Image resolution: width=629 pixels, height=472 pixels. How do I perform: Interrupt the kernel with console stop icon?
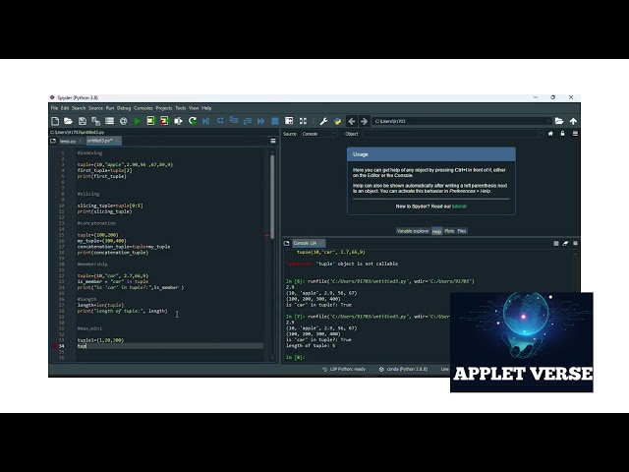coord(555,243)
